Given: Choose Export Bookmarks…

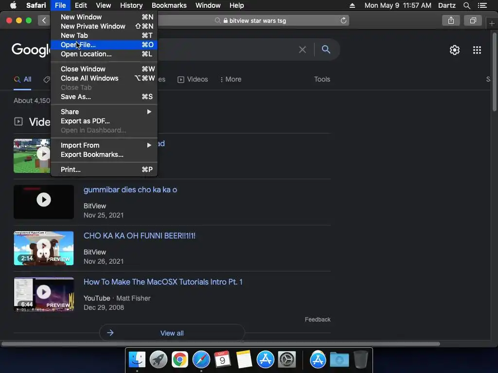Looking at the screenshot, I should coord(104,154).
